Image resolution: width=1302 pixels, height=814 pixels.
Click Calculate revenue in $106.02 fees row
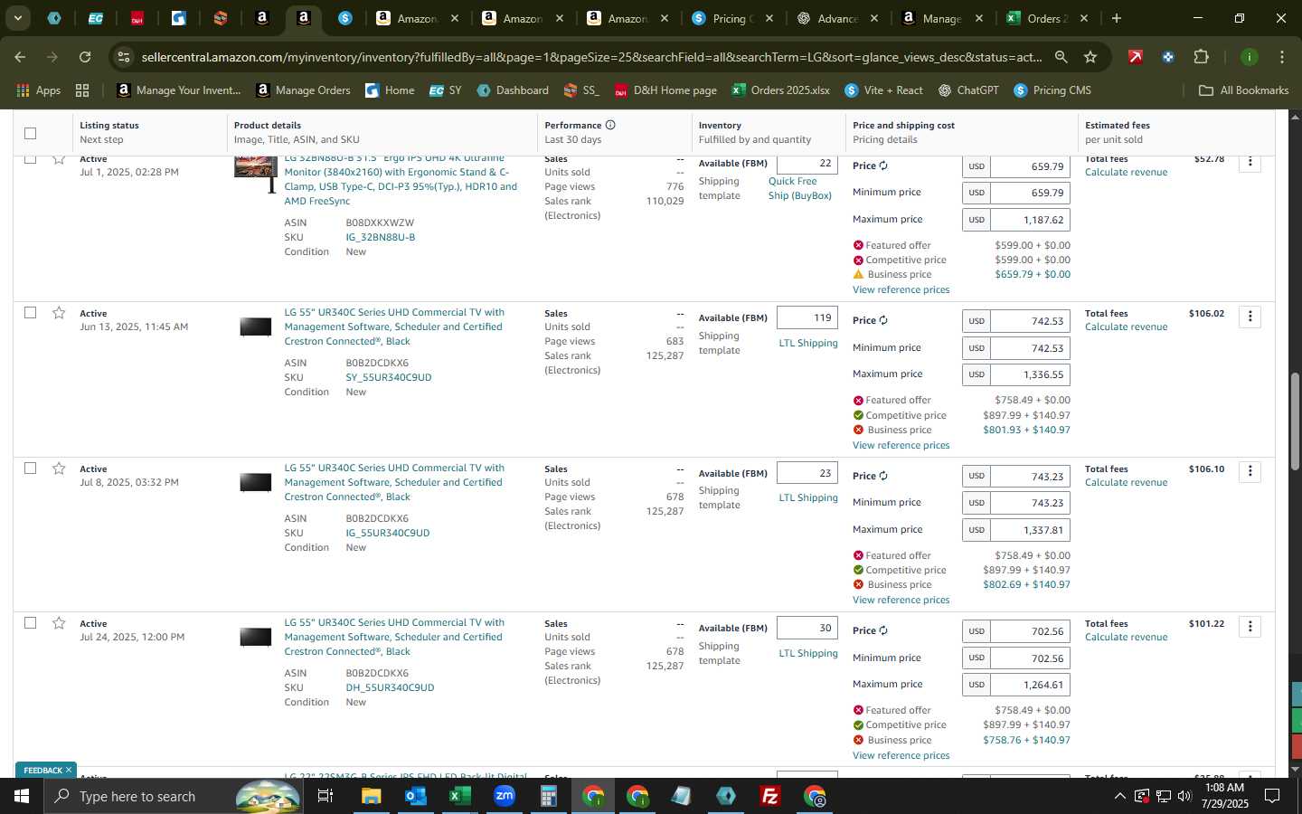(1126, 327)
